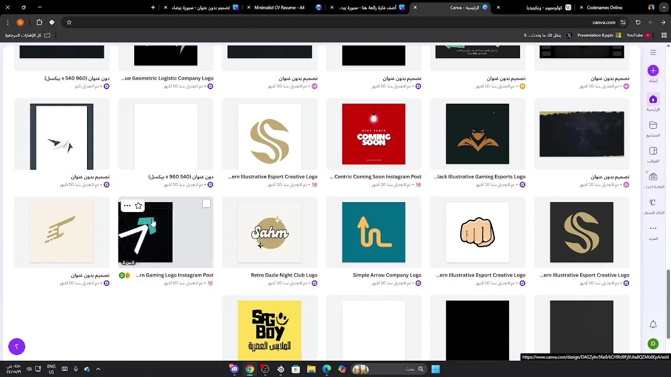Open the AI (الذكاء الاصطناعي) sidebar item
The width and height of the screenshot is (671, 377).
[653, 206]
